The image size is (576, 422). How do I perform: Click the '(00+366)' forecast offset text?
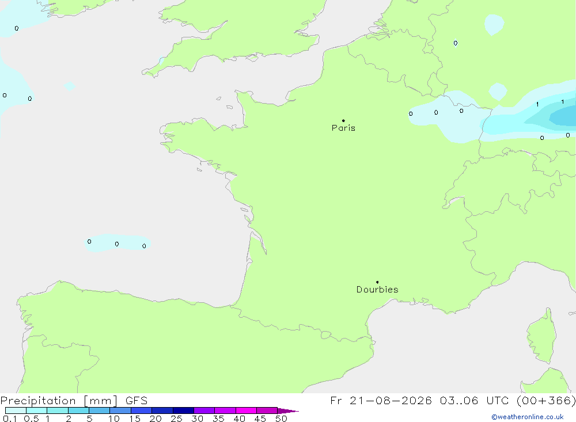click(546, 400)
